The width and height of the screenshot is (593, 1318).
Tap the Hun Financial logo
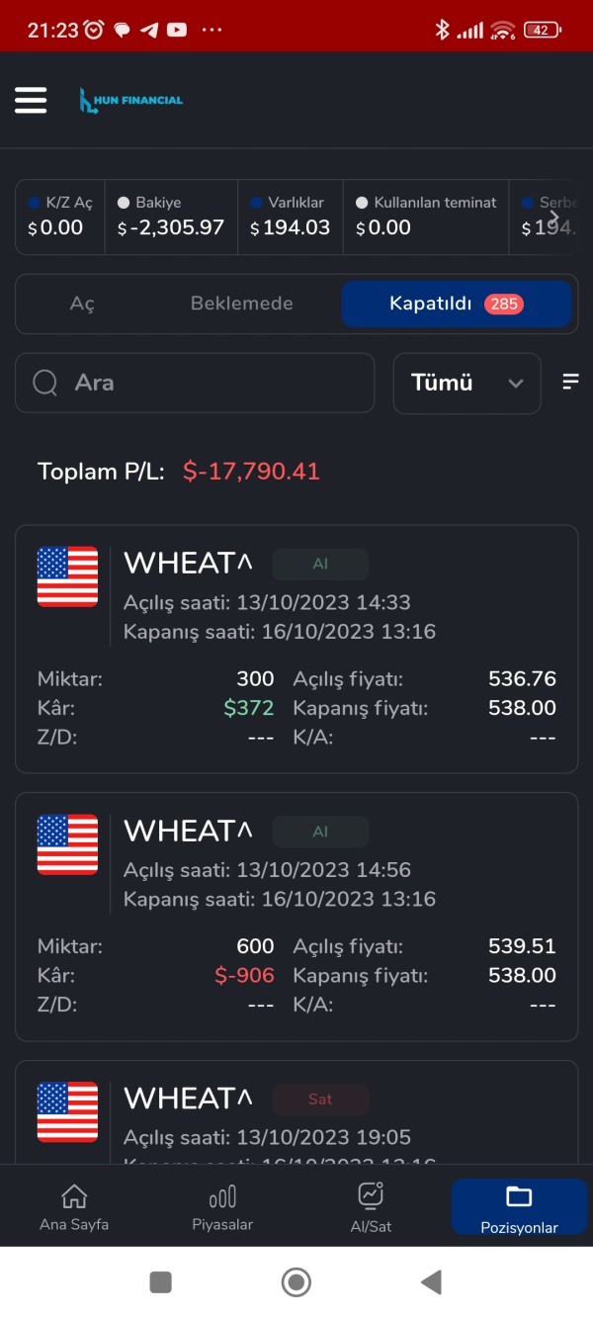[131, 100]
